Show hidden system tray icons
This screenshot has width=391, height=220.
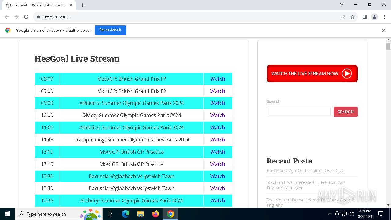(x=329, y=214)
